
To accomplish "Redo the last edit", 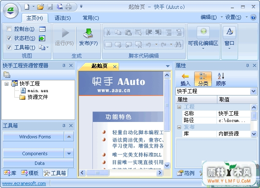I will [164, 45].
